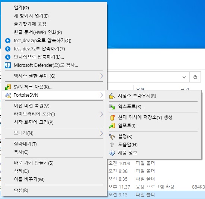The width and height of the screenshot is (205, 199).
Task: Click the TortoiseSVN turtle icon
Action: pos(8,95)
